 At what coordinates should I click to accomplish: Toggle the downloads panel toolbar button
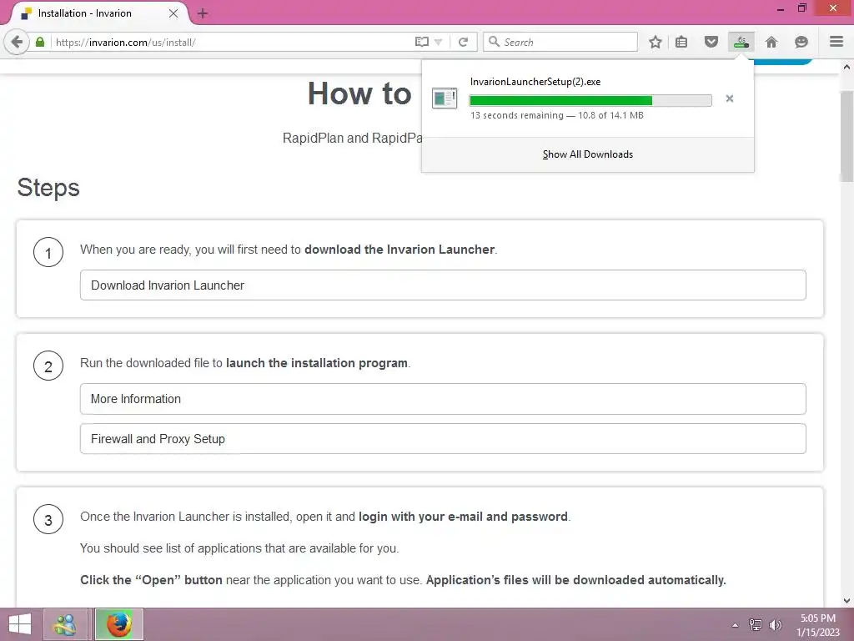741,42
